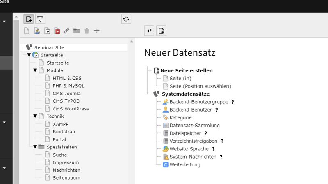328x184 pixels.
Task: Refresh the page tree
Action: pyautogui.click(x=126, y=19)
